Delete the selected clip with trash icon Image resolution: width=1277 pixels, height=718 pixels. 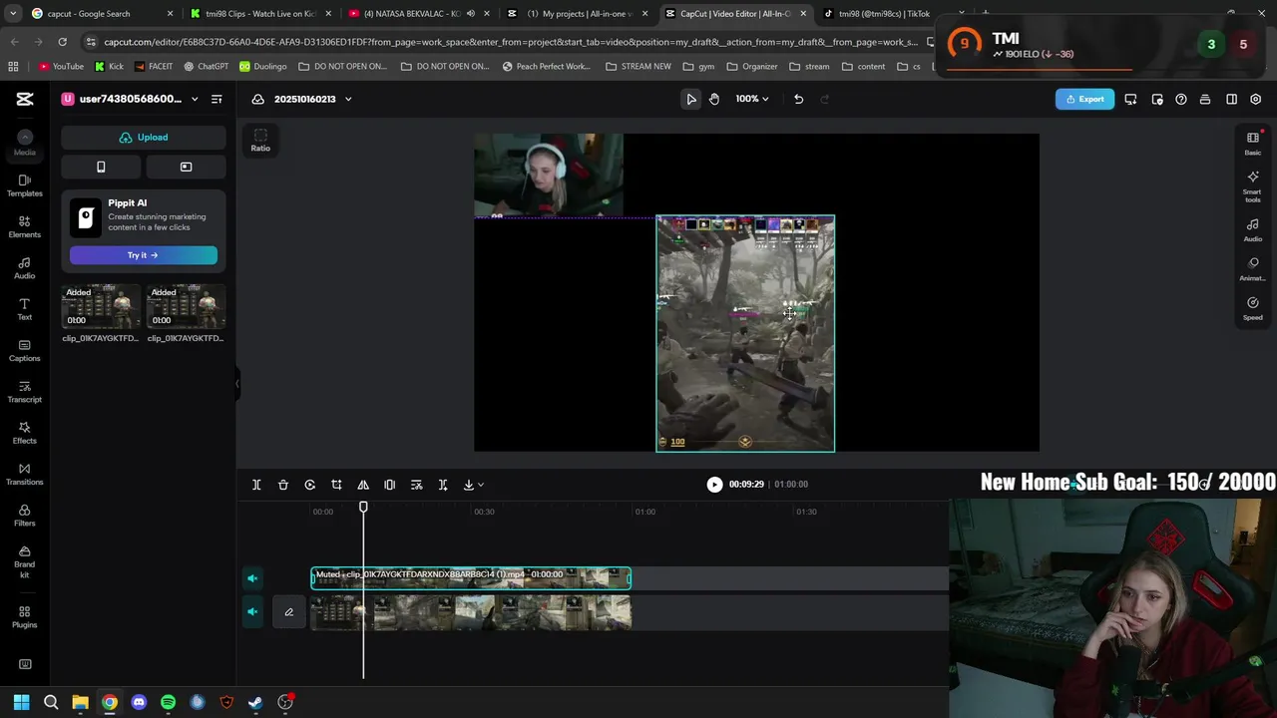point(283,485)
